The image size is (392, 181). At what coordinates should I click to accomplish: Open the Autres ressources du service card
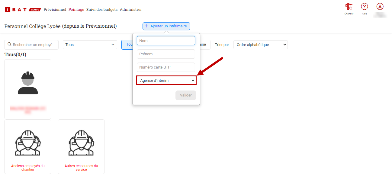point(81,146)
